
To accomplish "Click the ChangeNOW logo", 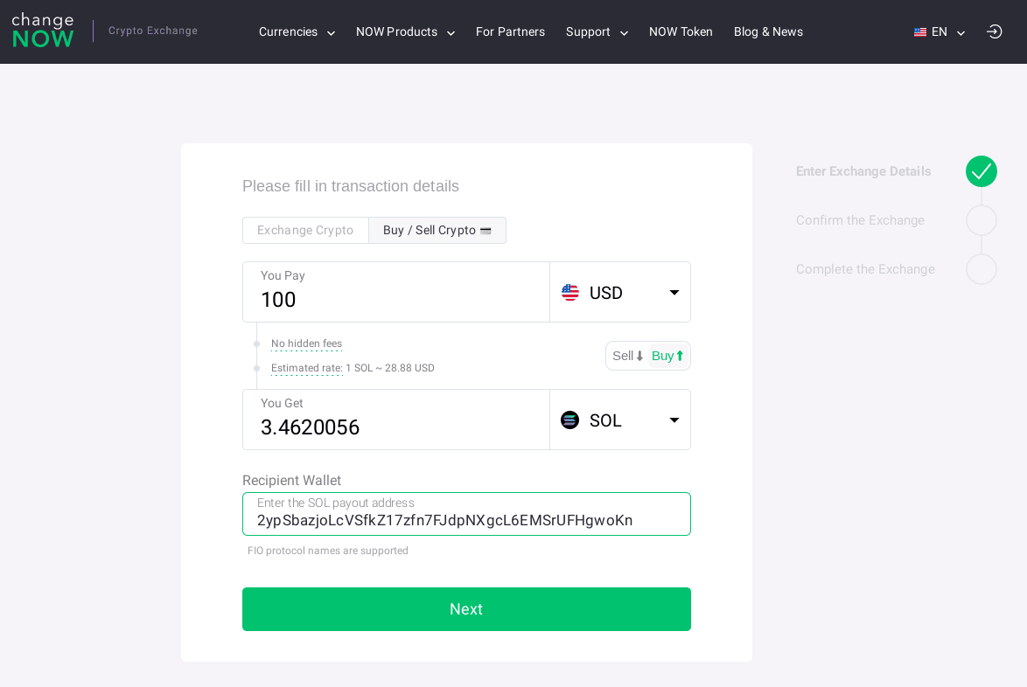I will pyautogui.click(x=43, y=31).
